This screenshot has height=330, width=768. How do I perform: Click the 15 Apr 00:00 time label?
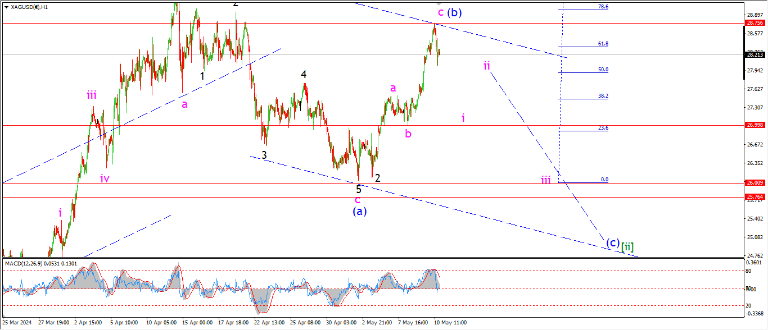[198, 323]
